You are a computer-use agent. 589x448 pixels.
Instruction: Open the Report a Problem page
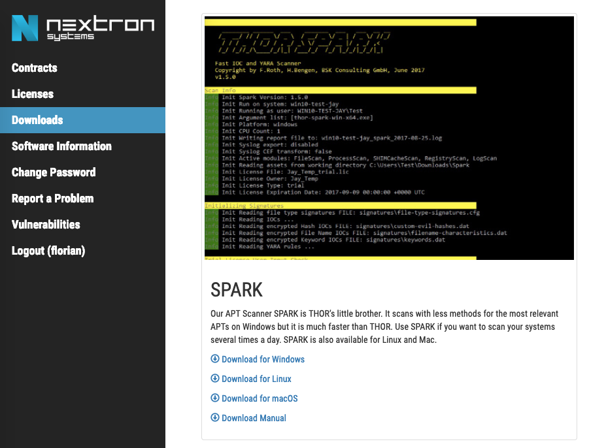(x=52, y=199)
